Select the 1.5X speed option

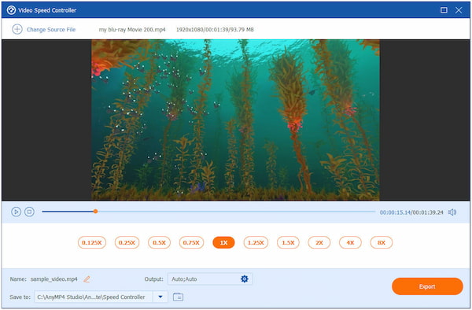point(288,242)
